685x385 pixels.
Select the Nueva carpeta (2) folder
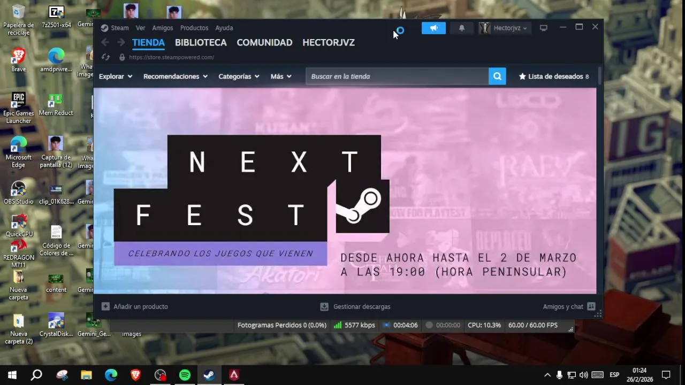coord(19,329)
